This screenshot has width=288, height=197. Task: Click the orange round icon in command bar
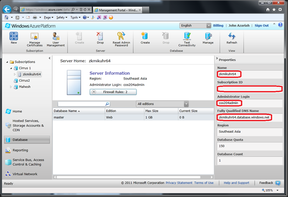(x=111, y=18)
